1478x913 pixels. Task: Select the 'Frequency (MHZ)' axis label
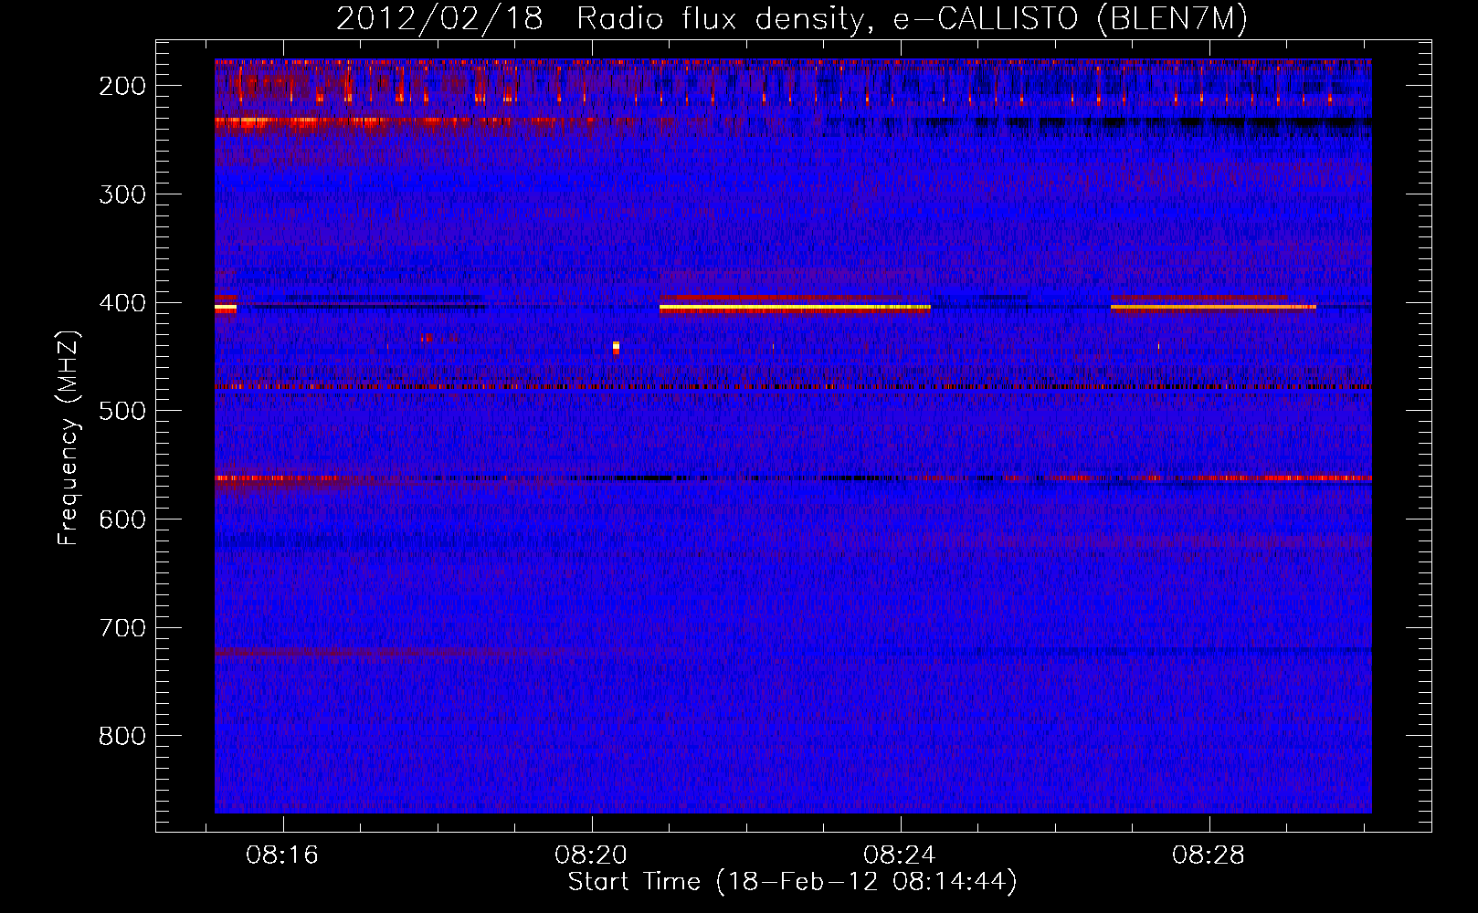coord(69,437)
